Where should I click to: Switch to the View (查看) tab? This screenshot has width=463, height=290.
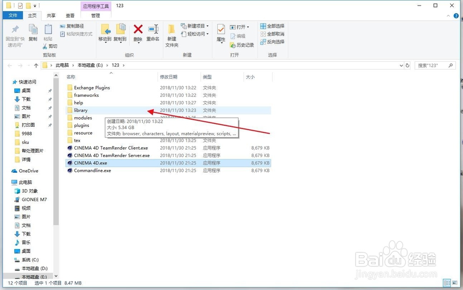tap(70, 15)
